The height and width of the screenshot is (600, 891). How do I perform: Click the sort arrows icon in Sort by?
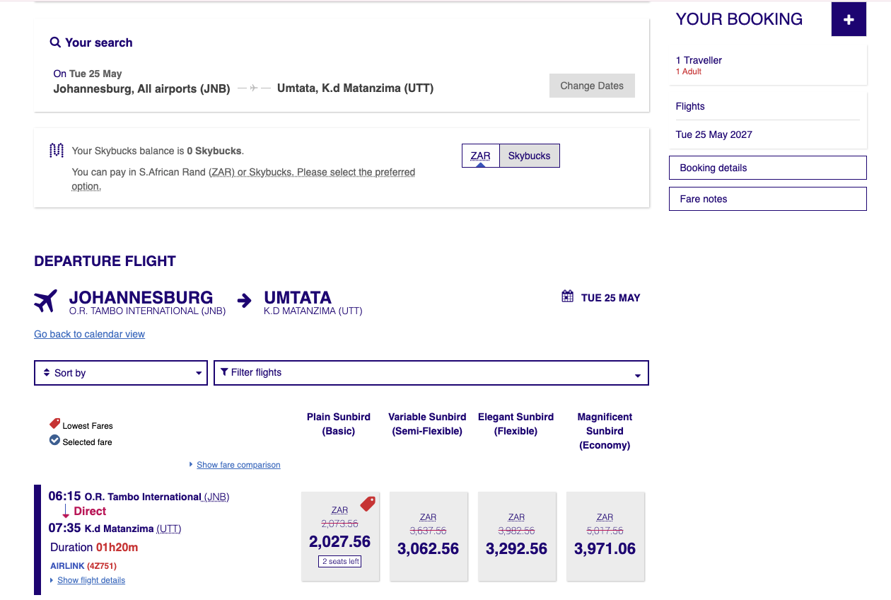[x=47, y=372]
